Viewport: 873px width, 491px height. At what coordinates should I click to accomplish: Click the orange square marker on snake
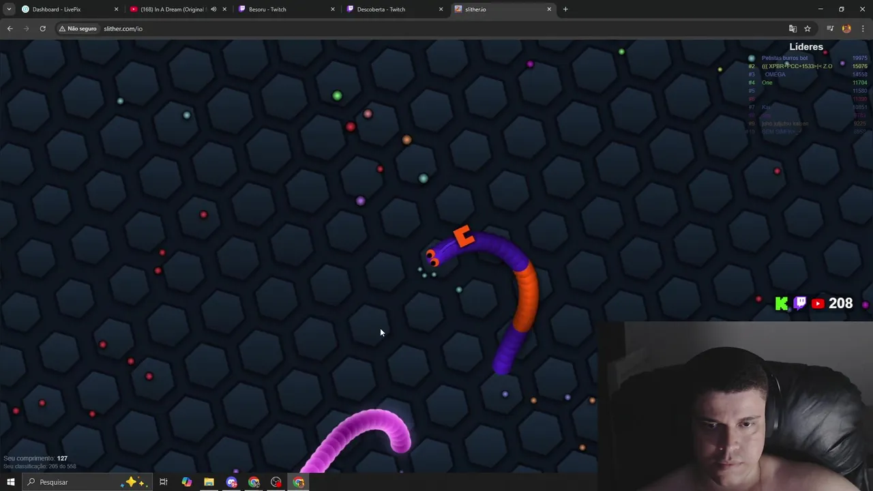coord(464,236)
